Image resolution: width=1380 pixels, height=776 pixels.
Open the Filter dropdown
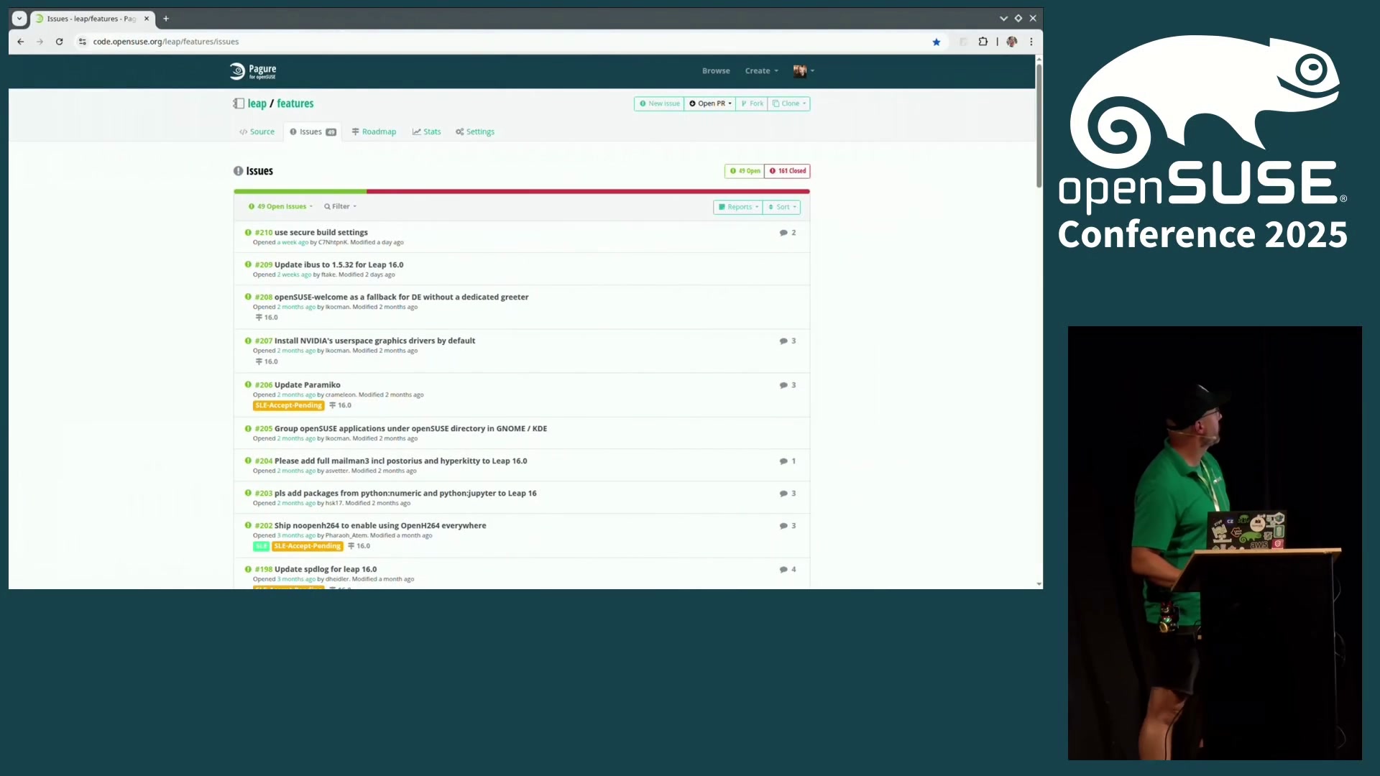point(340,207)
